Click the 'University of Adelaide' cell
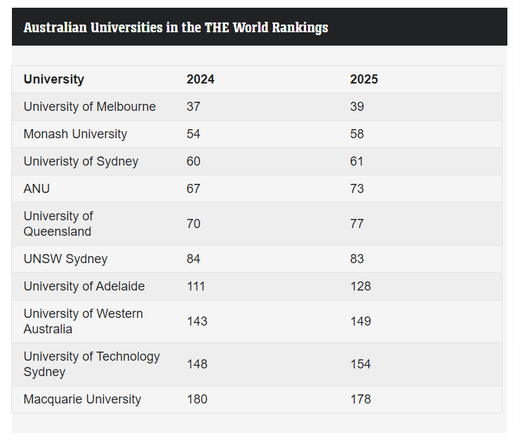 pyautogui.click(x=84, y=286)
